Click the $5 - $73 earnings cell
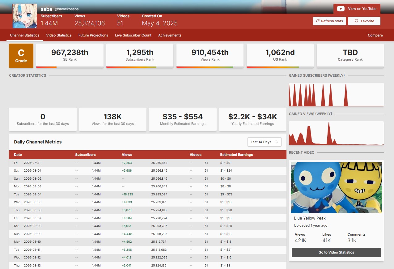The width and height of the screenshot is (394, 269). tap(226, 194)
